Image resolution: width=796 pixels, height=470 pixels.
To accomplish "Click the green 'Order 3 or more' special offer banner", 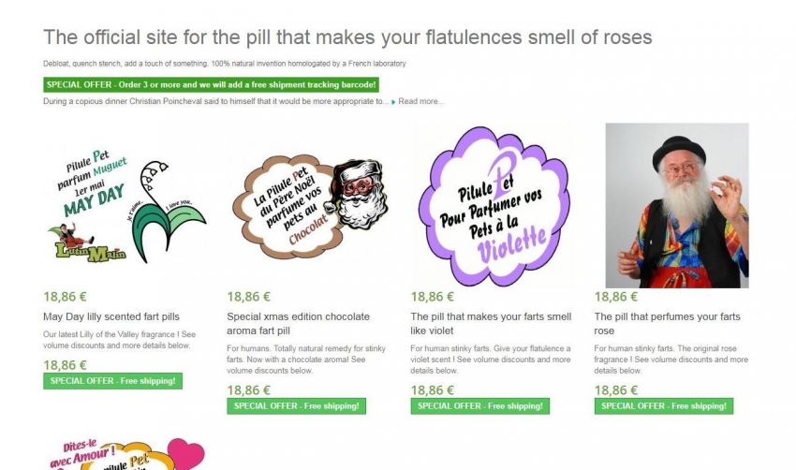I will click(212, 85).
